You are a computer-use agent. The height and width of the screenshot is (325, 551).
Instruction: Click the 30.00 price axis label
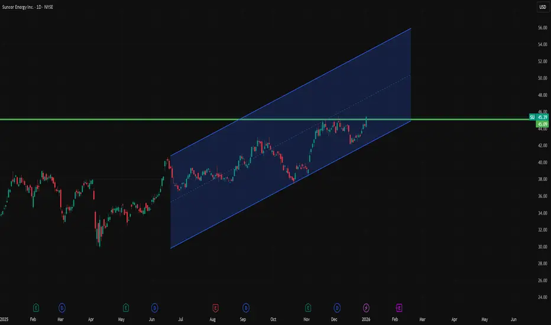543,246
